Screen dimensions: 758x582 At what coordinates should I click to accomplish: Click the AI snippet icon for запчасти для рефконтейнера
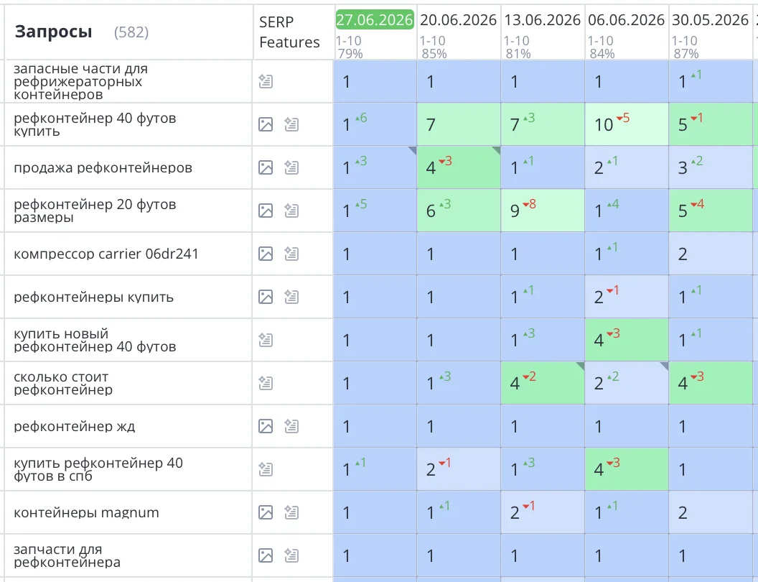[291, 555]
